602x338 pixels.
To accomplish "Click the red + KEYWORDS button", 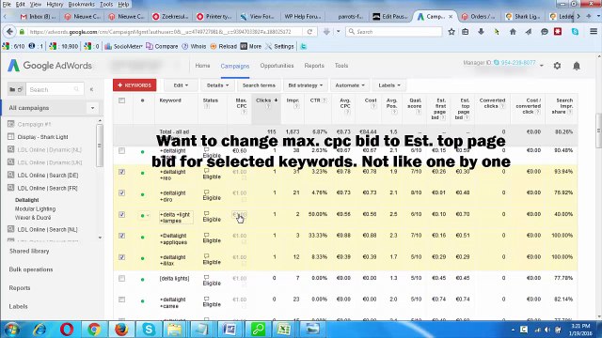I will pos(135,85).
